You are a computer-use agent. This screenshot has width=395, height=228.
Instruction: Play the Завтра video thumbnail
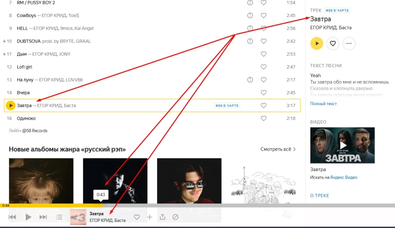[342, 145]
